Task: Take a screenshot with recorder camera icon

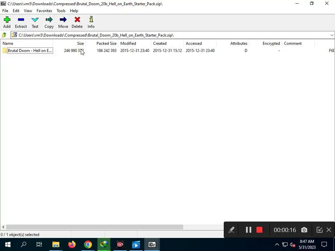Action: (x=304, y=230)
